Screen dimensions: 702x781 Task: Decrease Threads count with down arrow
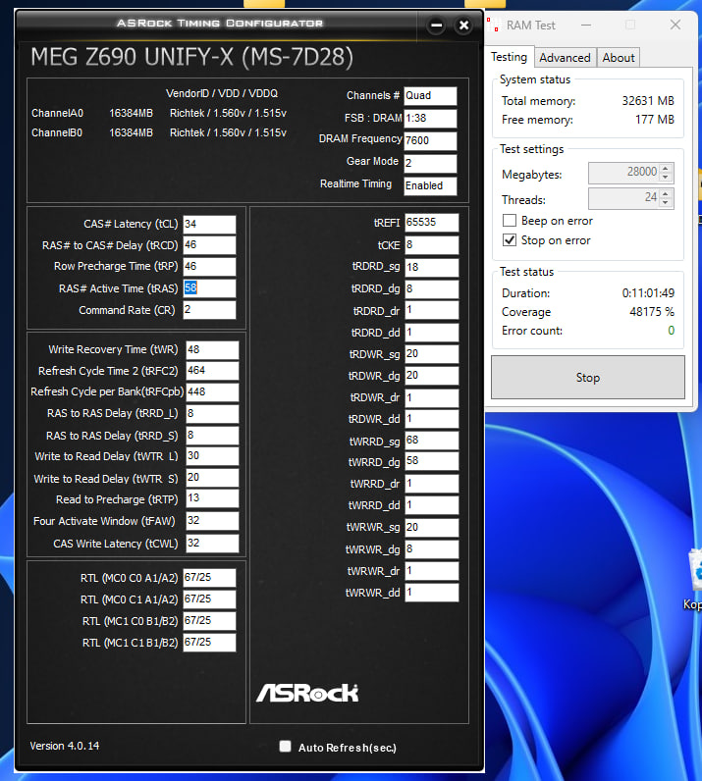pos(666,202)
